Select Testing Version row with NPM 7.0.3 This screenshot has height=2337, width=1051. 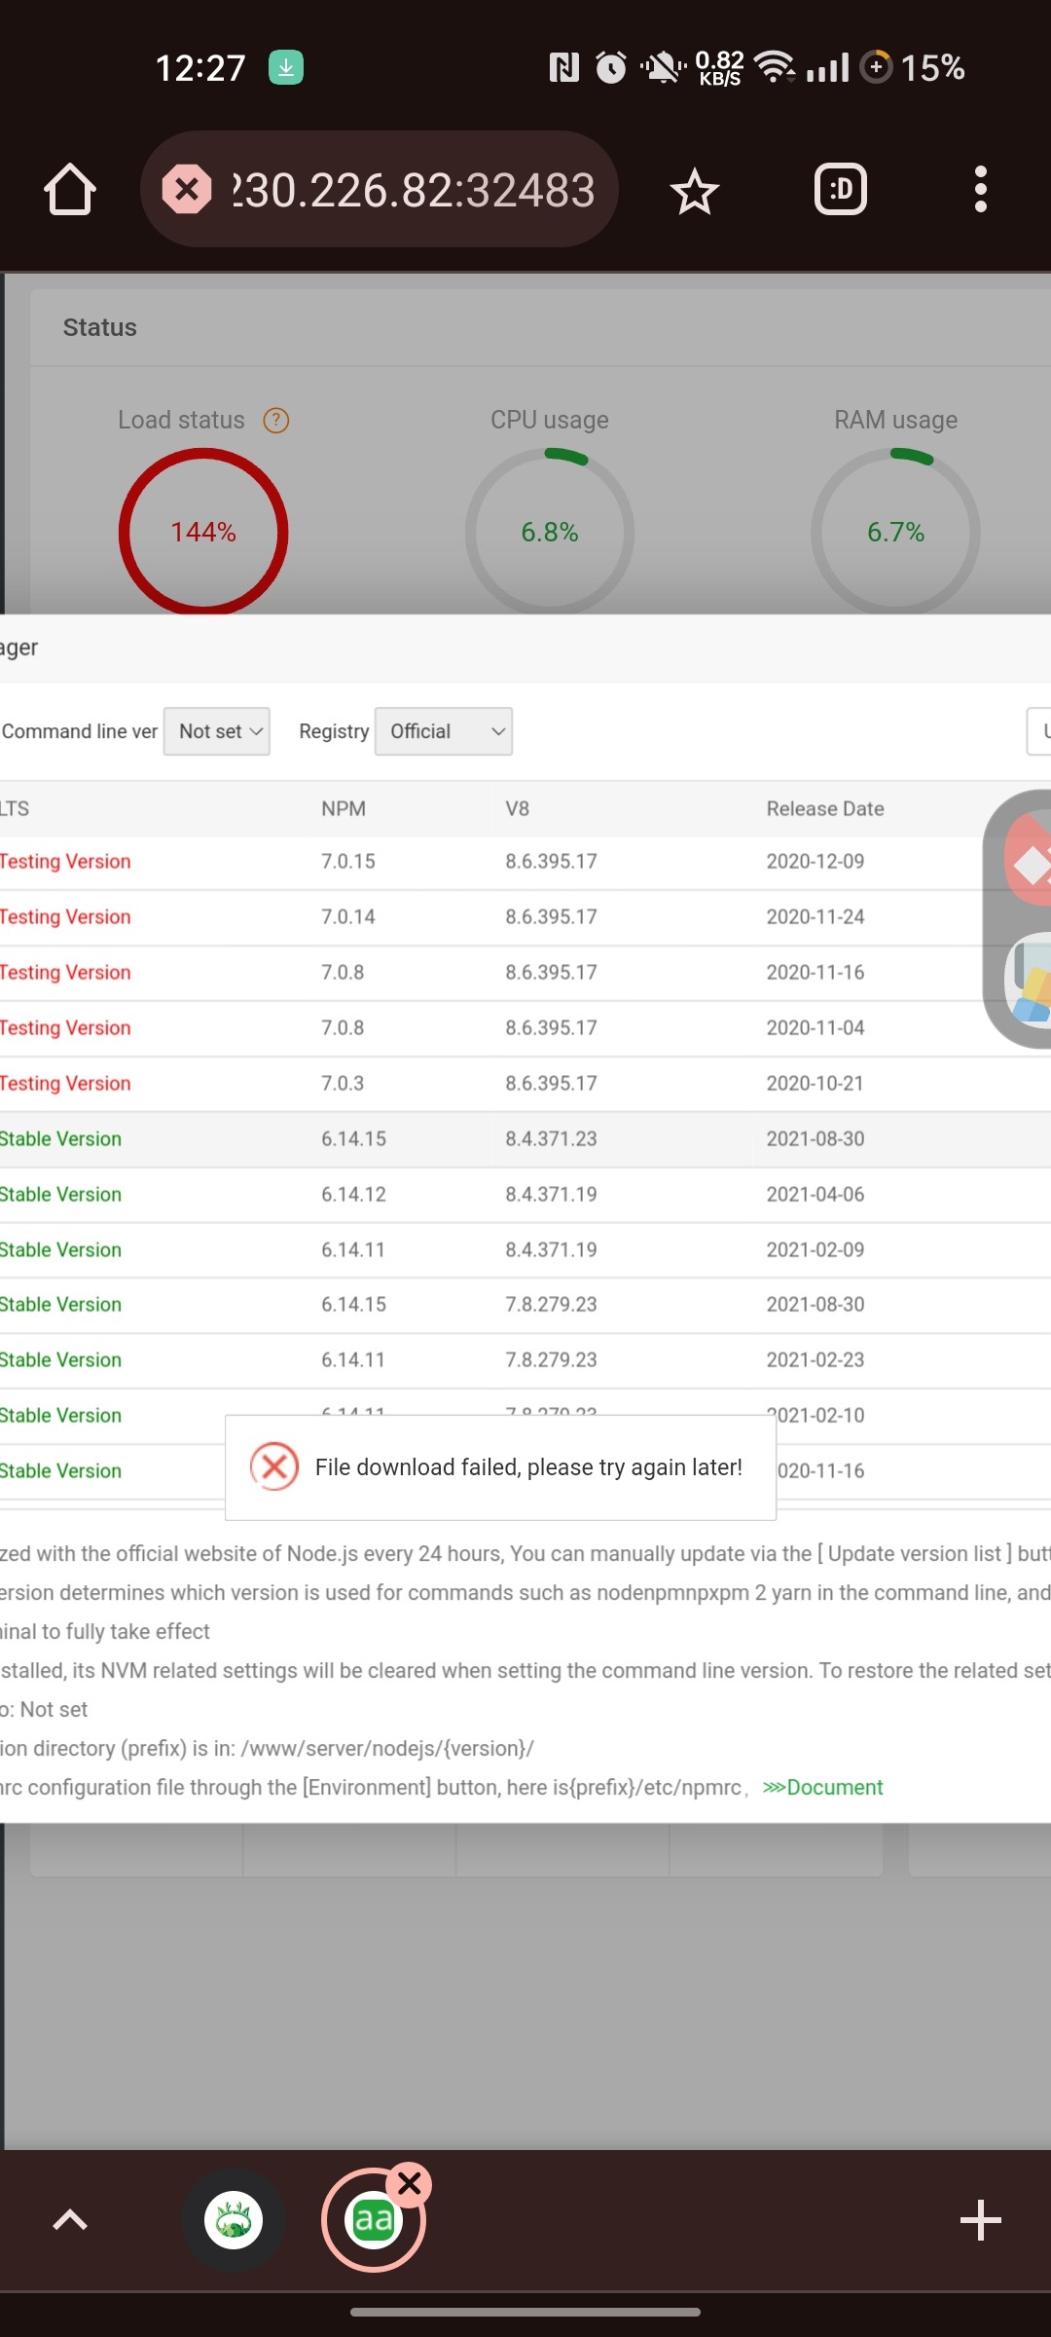(525, 1084)
